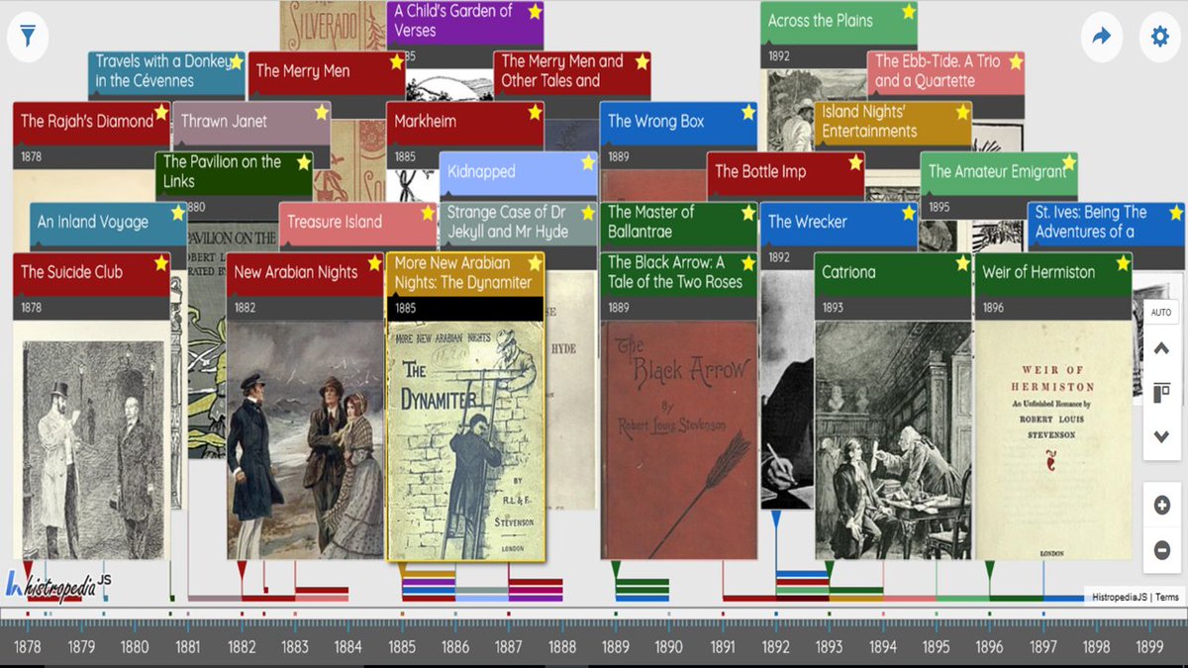Image resolution: width=1188 pixels, height=668 pixels.
Task: Click 1889 on the timeline axis
Action: click(616, 647)
